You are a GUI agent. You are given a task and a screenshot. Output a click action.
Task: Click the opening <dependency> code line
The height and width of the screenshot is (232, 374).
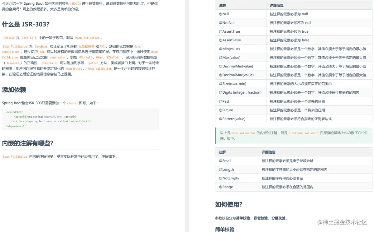pos(14,111)
